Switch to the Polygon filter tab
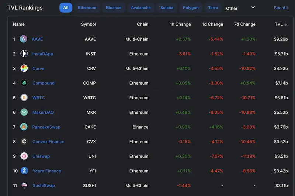This screenshot has height=196, width=295. pos(191,8)
